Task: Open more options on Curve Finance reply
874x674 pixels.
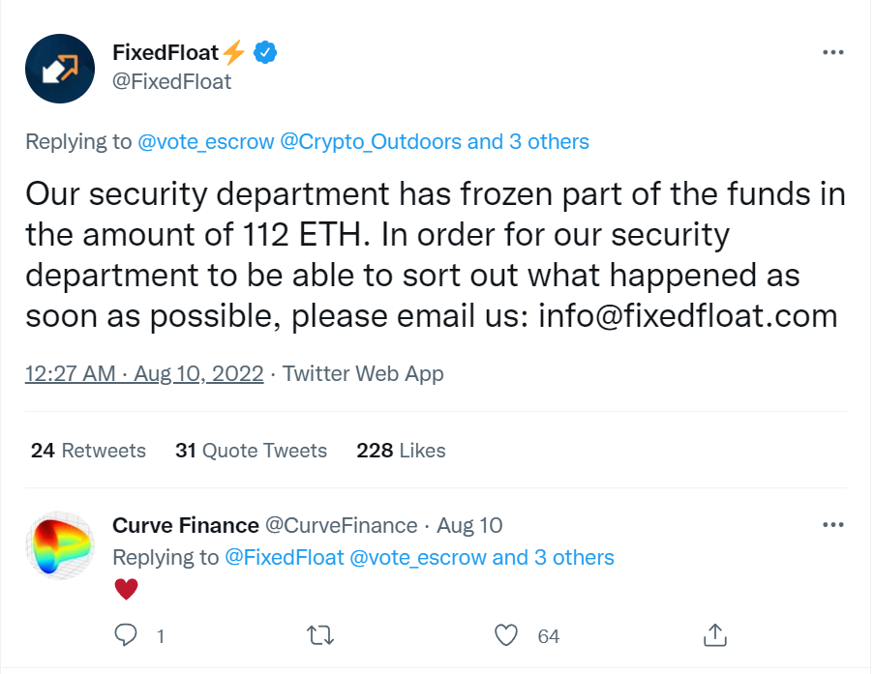Action: coord(832,525)
